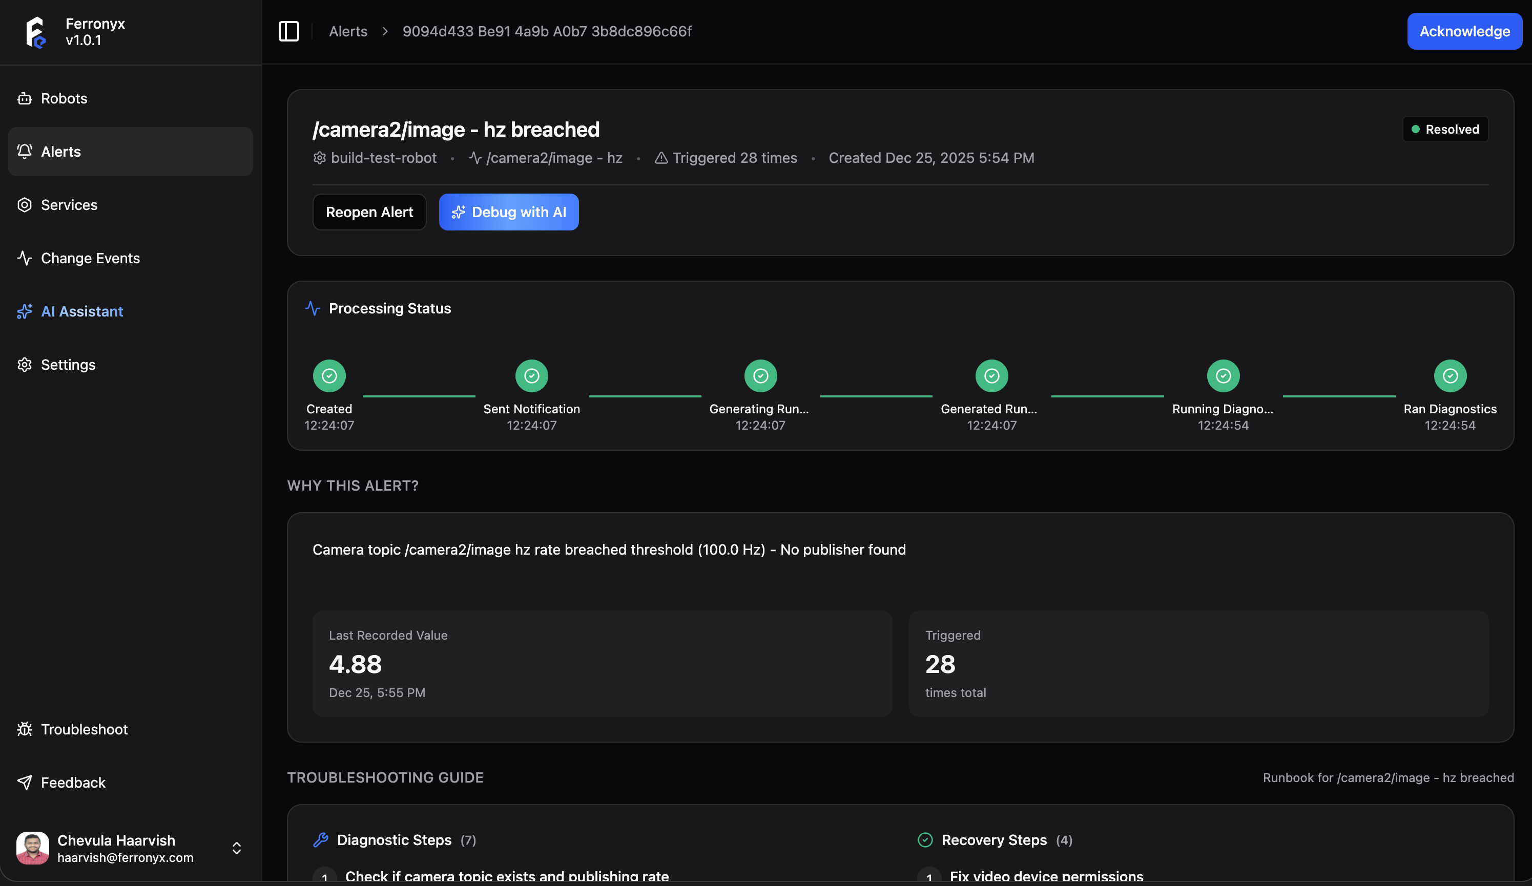Viewport: 1532px width, 886px height.
Task: Click the Created step checkmark circle
Action: 329,376
